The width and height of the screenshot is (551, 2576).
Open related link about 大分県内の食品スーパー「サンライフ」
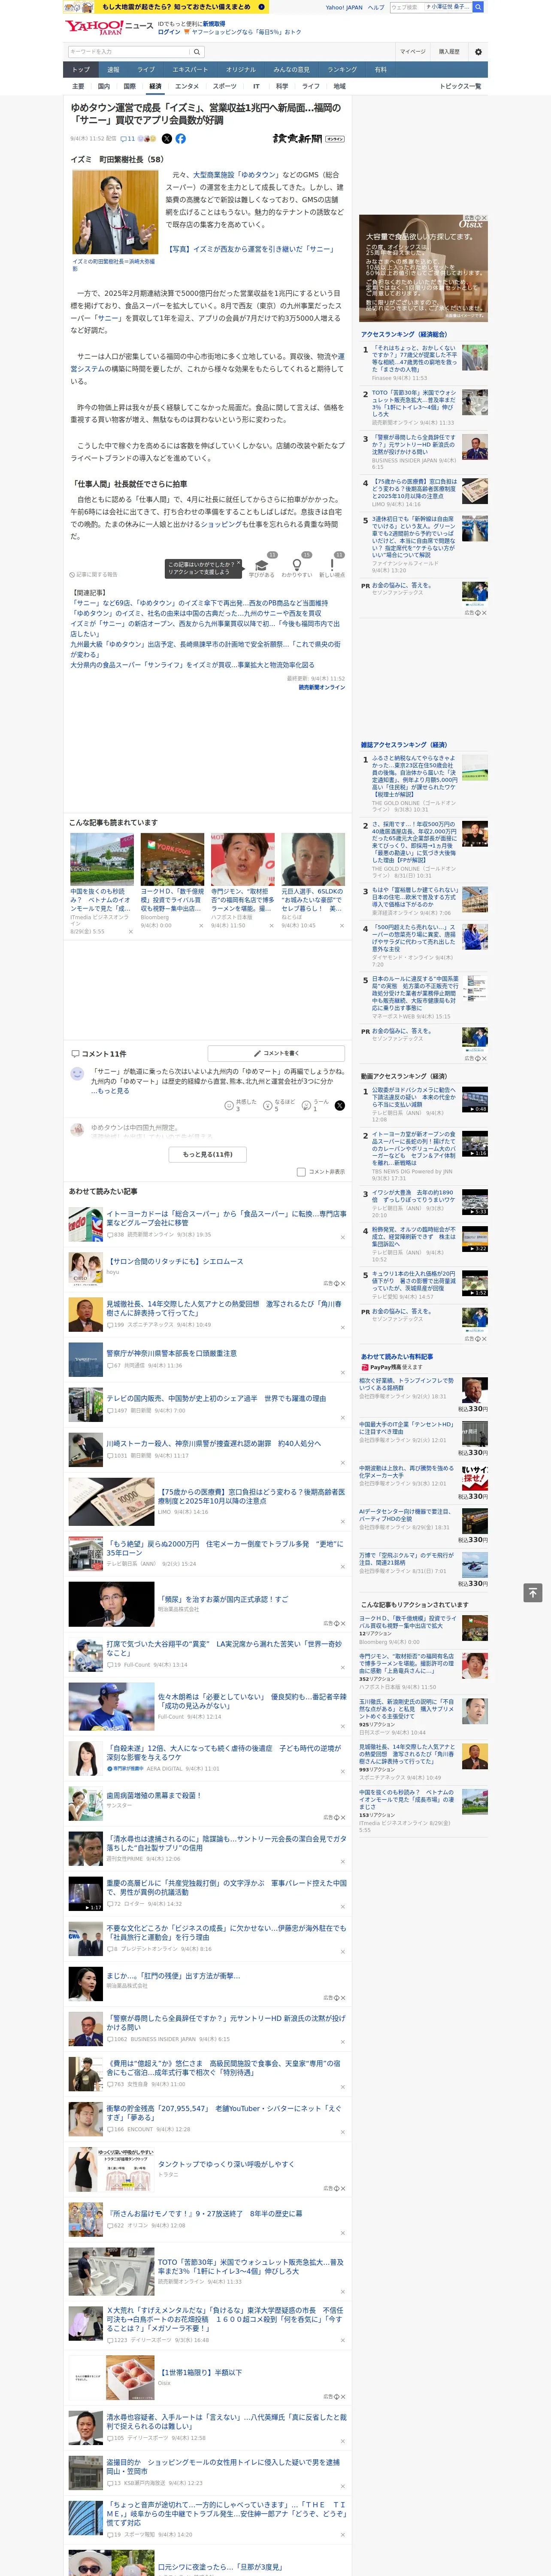click(192, 665)
